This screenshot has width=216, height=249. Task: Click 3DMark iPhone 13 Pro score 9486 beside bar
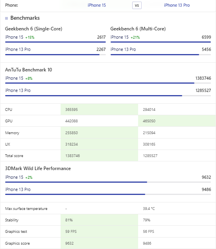tap(206, 189)
